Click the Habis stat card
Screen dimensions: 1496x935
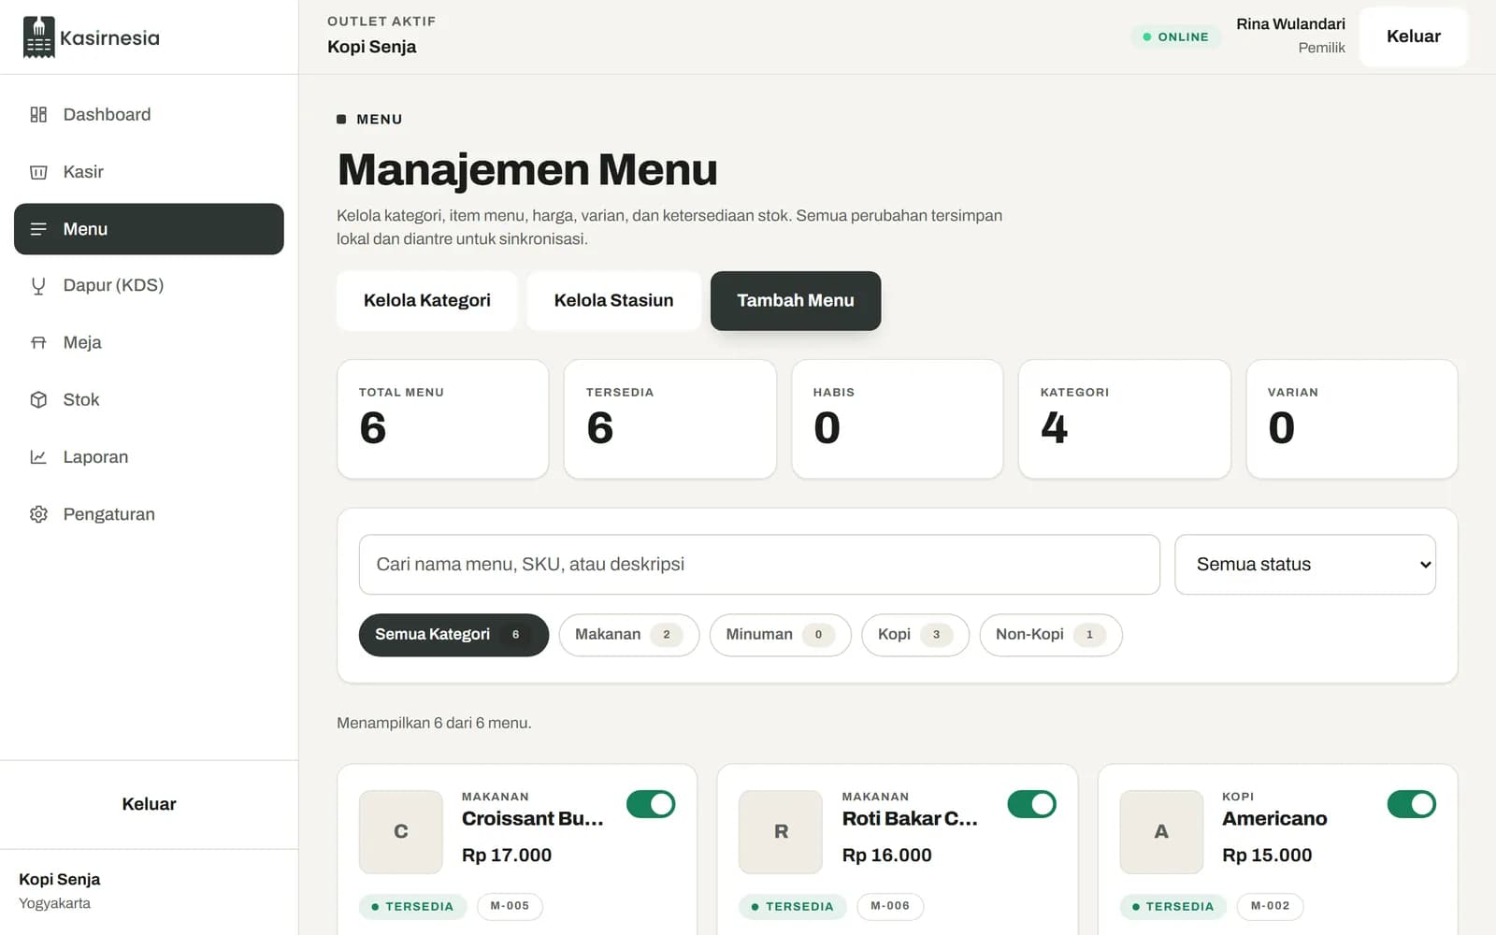898,419
